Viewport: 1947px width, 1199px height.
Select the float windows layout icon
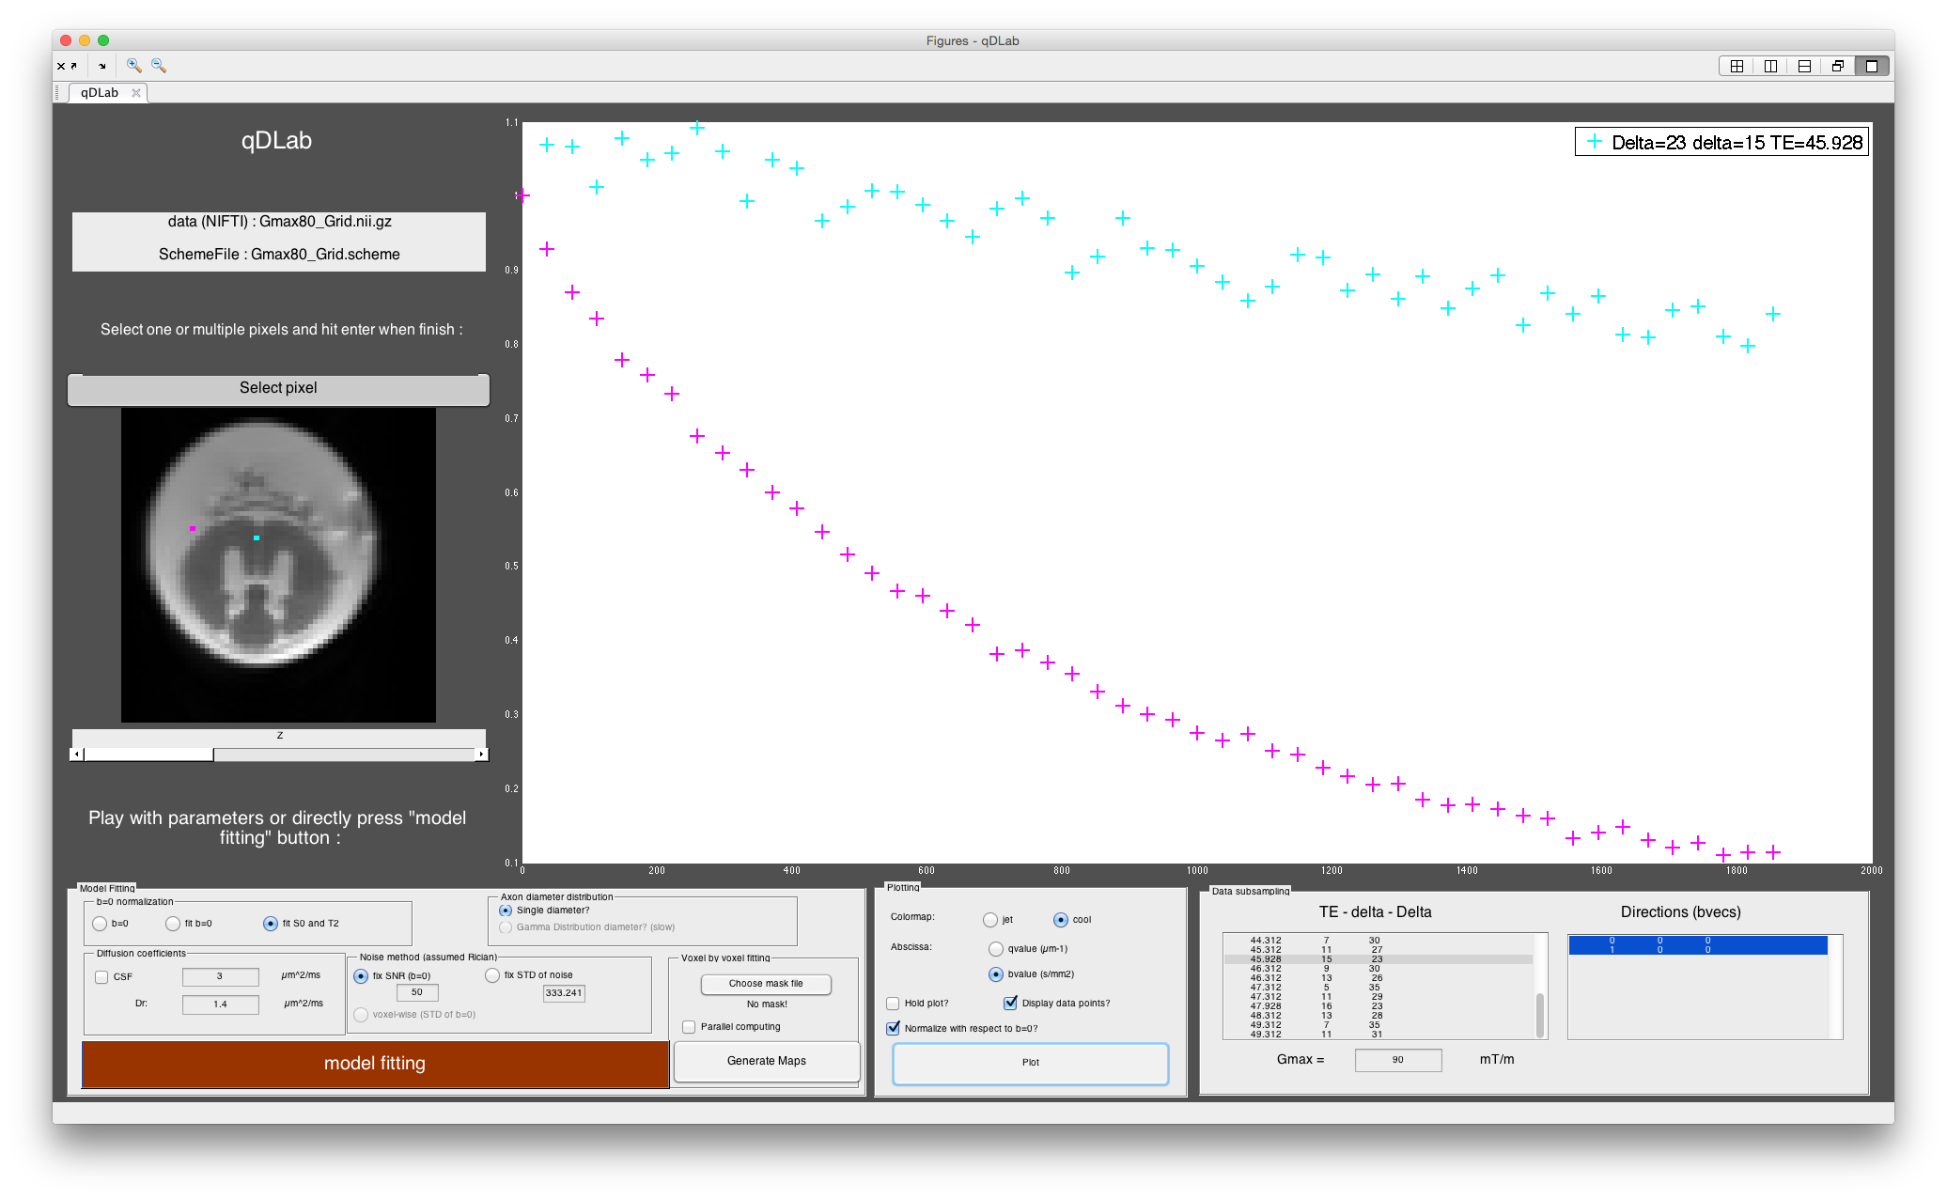click(1838, 66)
